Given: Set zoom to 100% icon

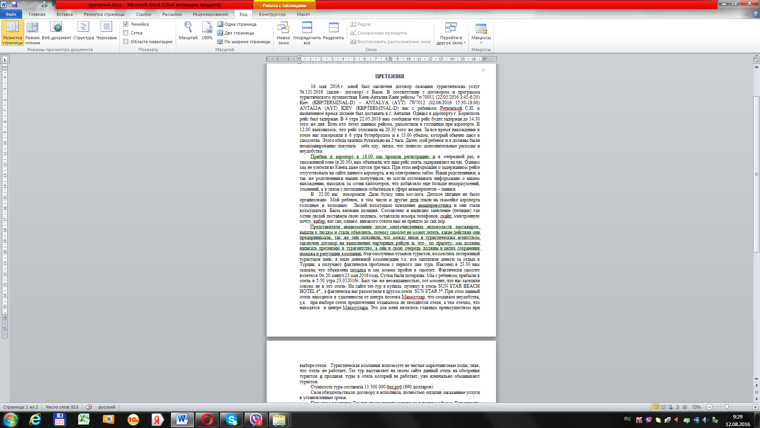Looking at the screenshot, I should coord(207,28).
